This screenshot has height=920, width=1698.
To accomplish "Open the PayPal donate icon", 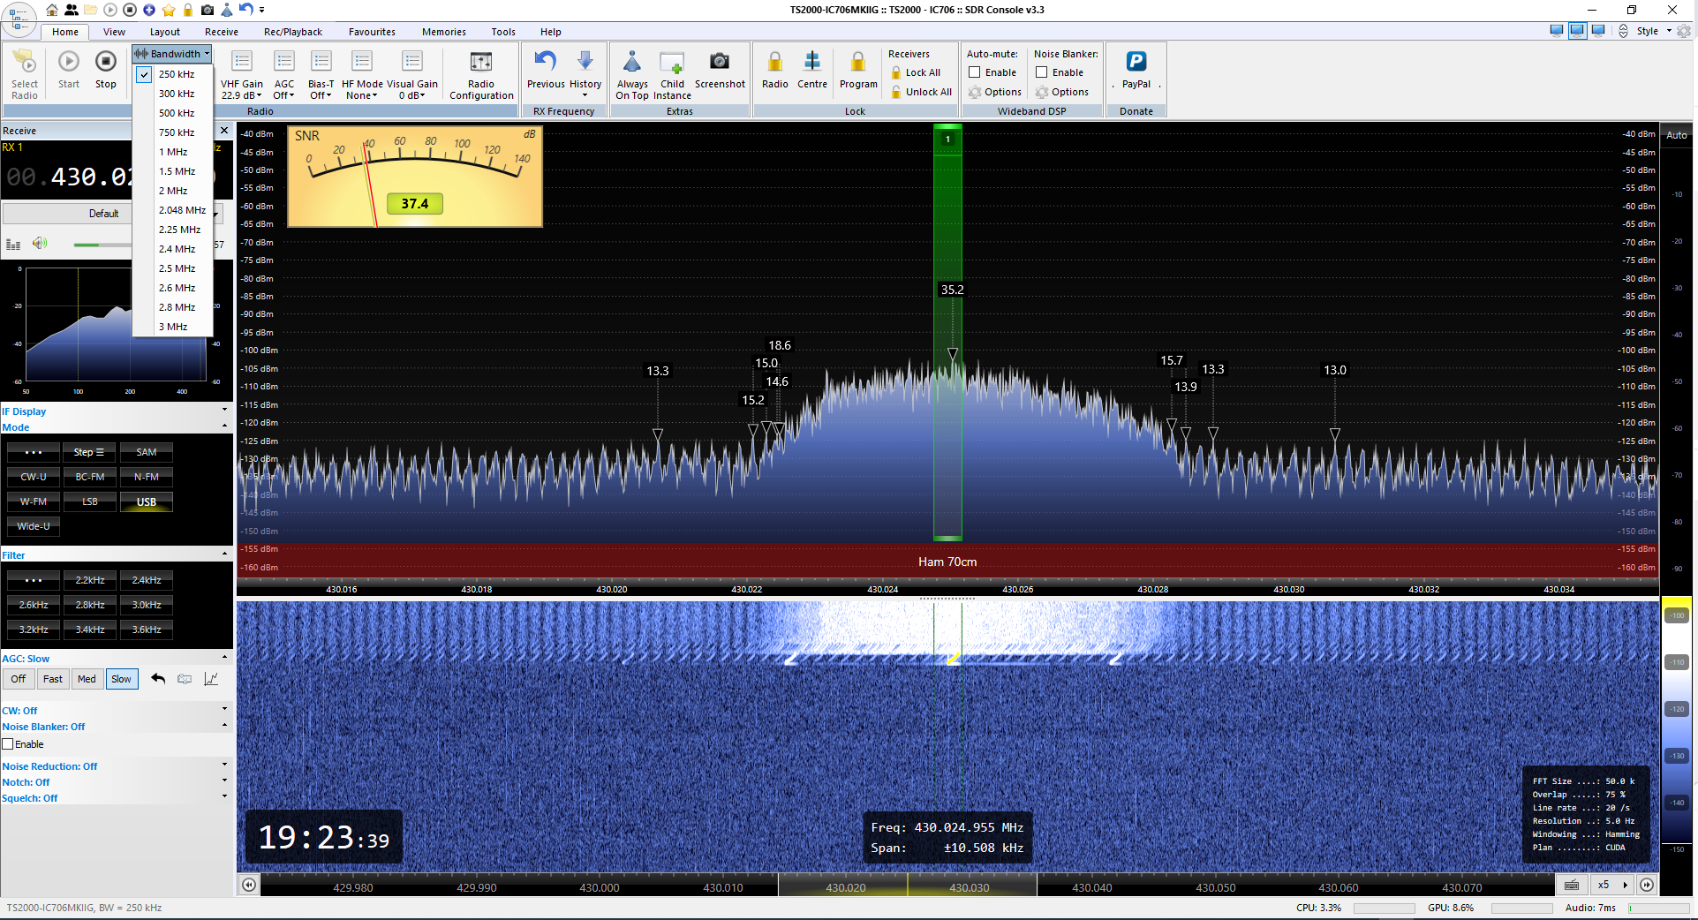I will (1136, 63).
